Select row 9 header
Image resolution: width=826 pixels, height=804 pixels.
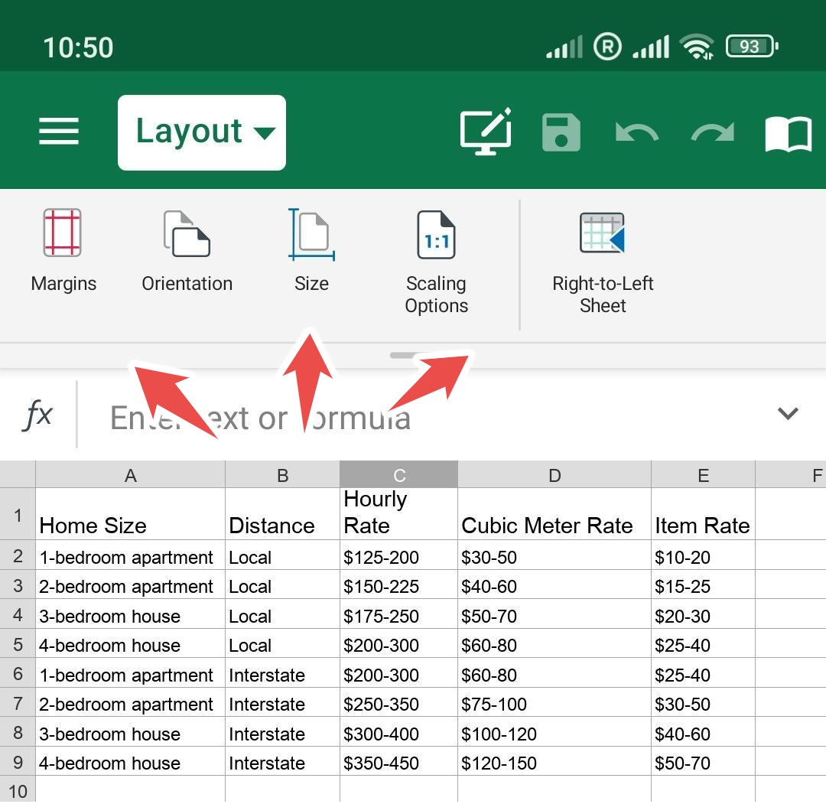(18, 761)
